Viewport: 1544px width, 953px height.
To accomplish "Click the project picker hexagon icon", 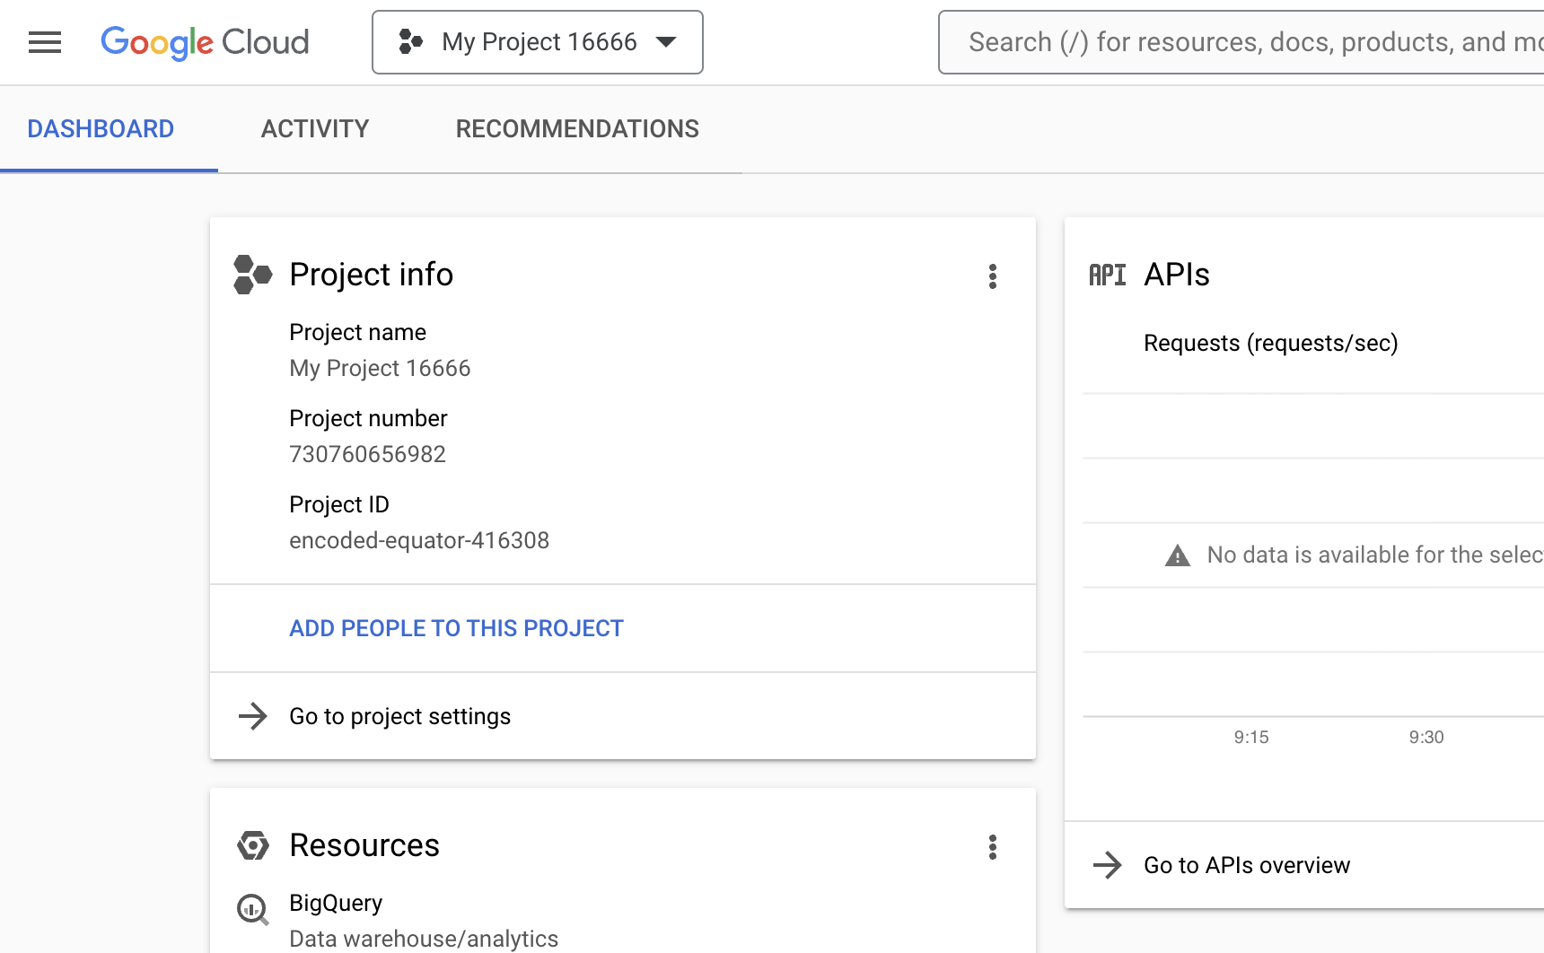I will [410, 42].
